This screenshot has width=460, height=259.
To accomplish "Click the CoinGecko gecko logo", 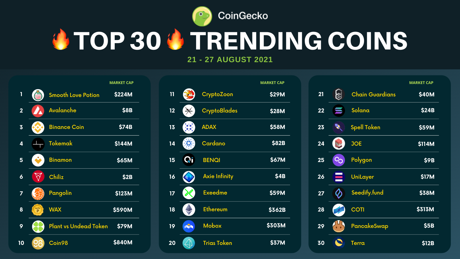I will click(x=202, y=16).
